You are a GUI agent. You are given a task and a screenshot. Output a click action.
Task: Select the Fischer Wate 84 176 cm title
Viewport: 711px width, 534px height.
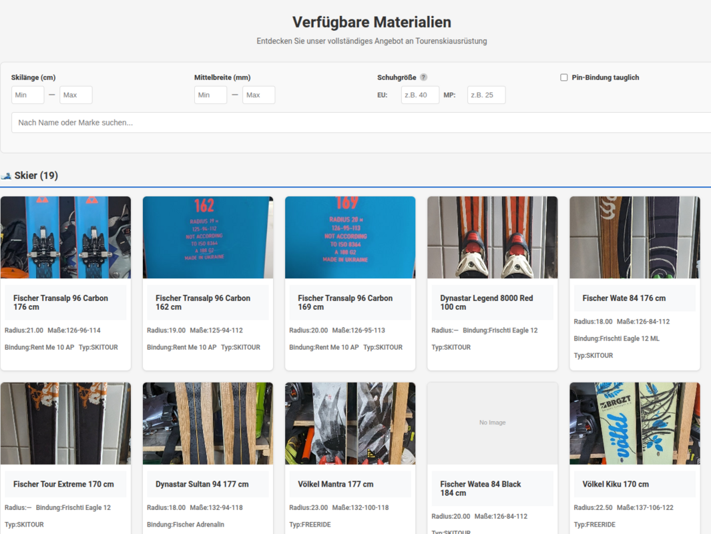[x=624, y=298]
